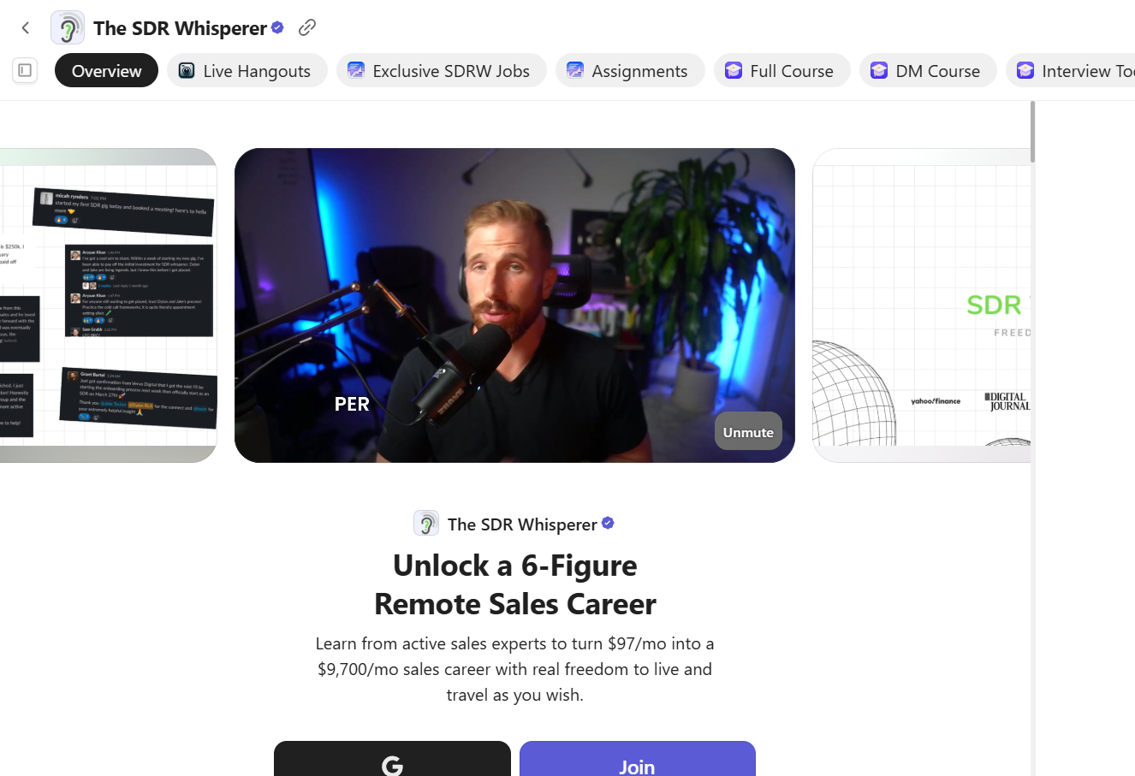Click the verified badge next to header title
The height and width of the screenshot is (776, 1135).
pos(277,27)
